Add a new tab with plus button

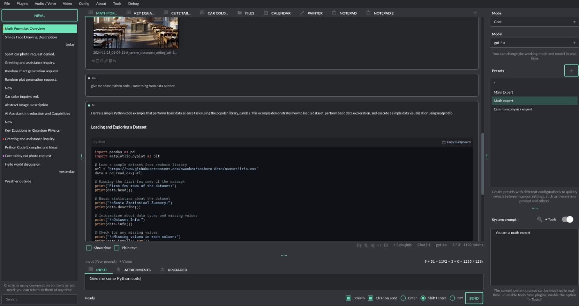(x=475, y=13)
